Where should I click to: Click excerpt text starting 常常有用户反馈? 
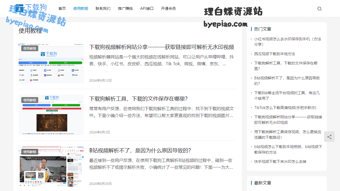tap(161, 112)
